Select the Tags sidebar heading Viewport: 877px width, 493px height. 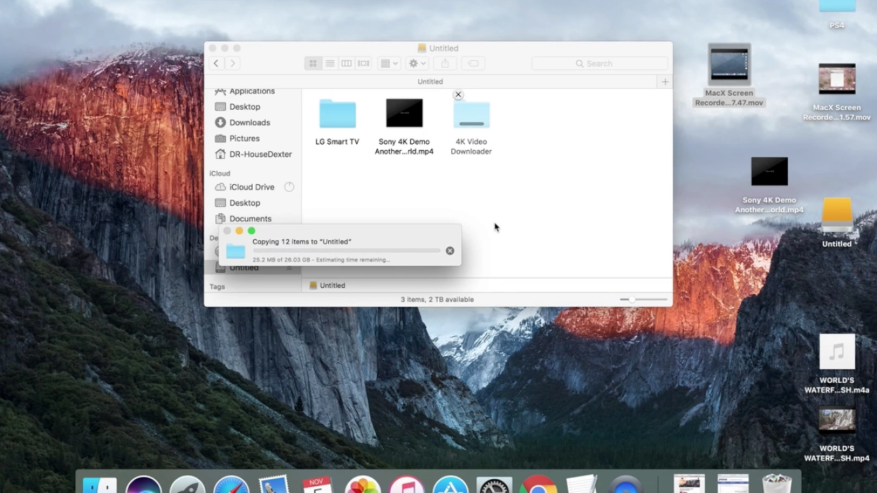[x=217, y=287]
